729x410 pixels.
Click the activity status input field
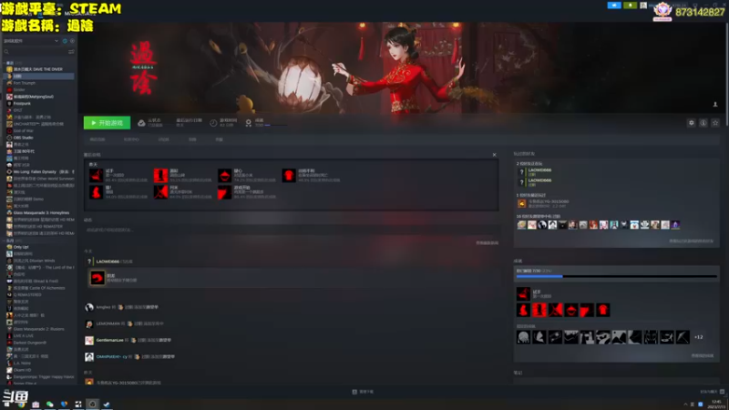pyautogui.click(x=292, y=230)
